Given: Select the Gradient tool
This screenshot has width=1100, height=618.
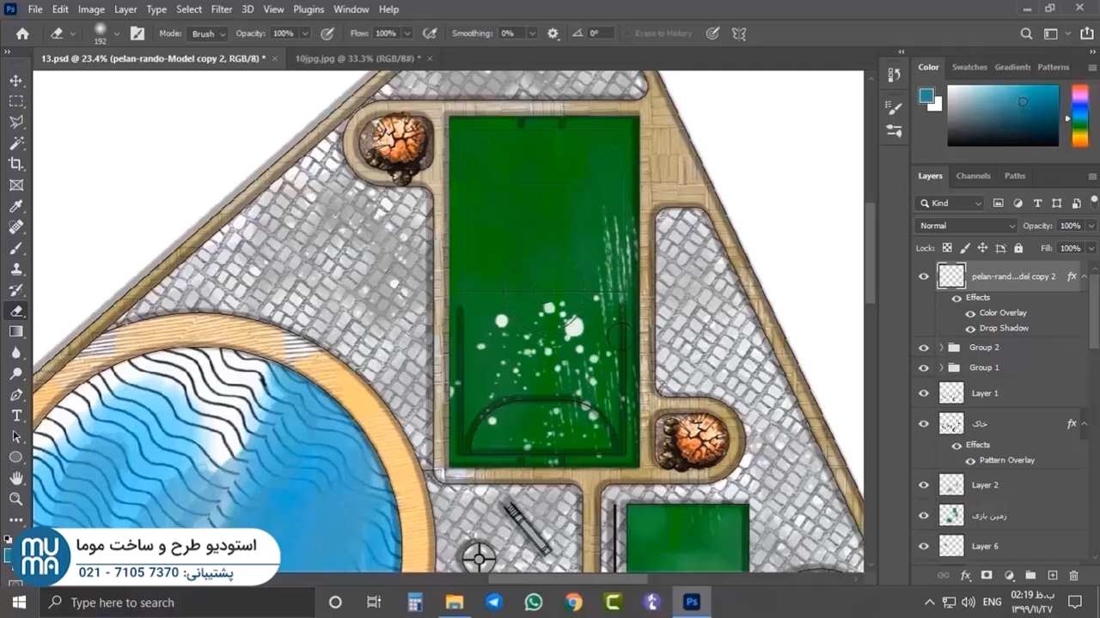Looking at the screenshot, I should (16, 332).
